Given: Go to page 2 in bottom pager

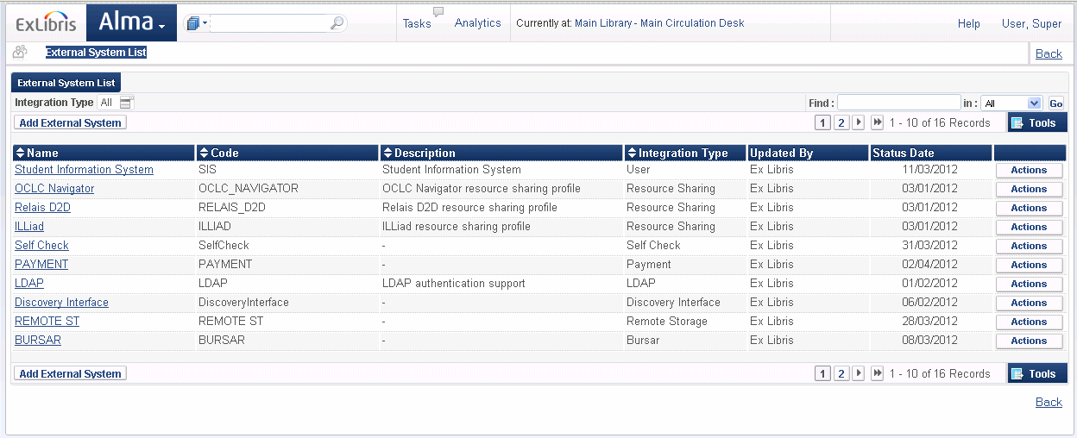Looking at the screenshot, I should (x=841, y=373).
